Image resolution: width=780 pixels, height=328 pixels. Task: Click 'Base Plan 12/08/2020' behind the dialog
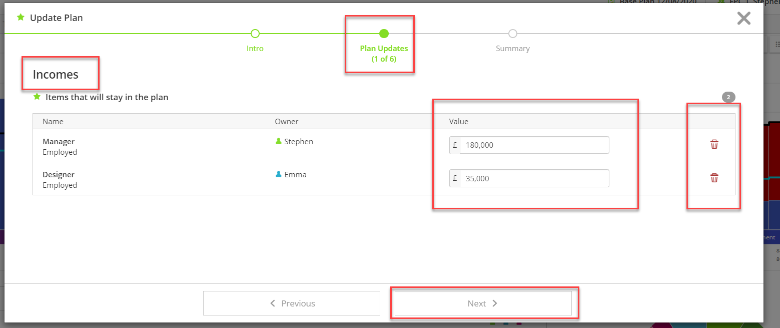click(649, 2)
